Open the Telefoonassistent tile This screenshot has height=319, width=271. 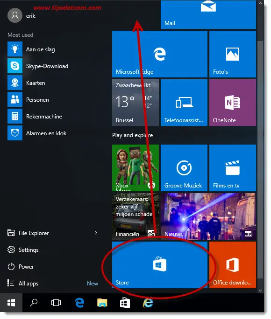[x=184, y=103]
